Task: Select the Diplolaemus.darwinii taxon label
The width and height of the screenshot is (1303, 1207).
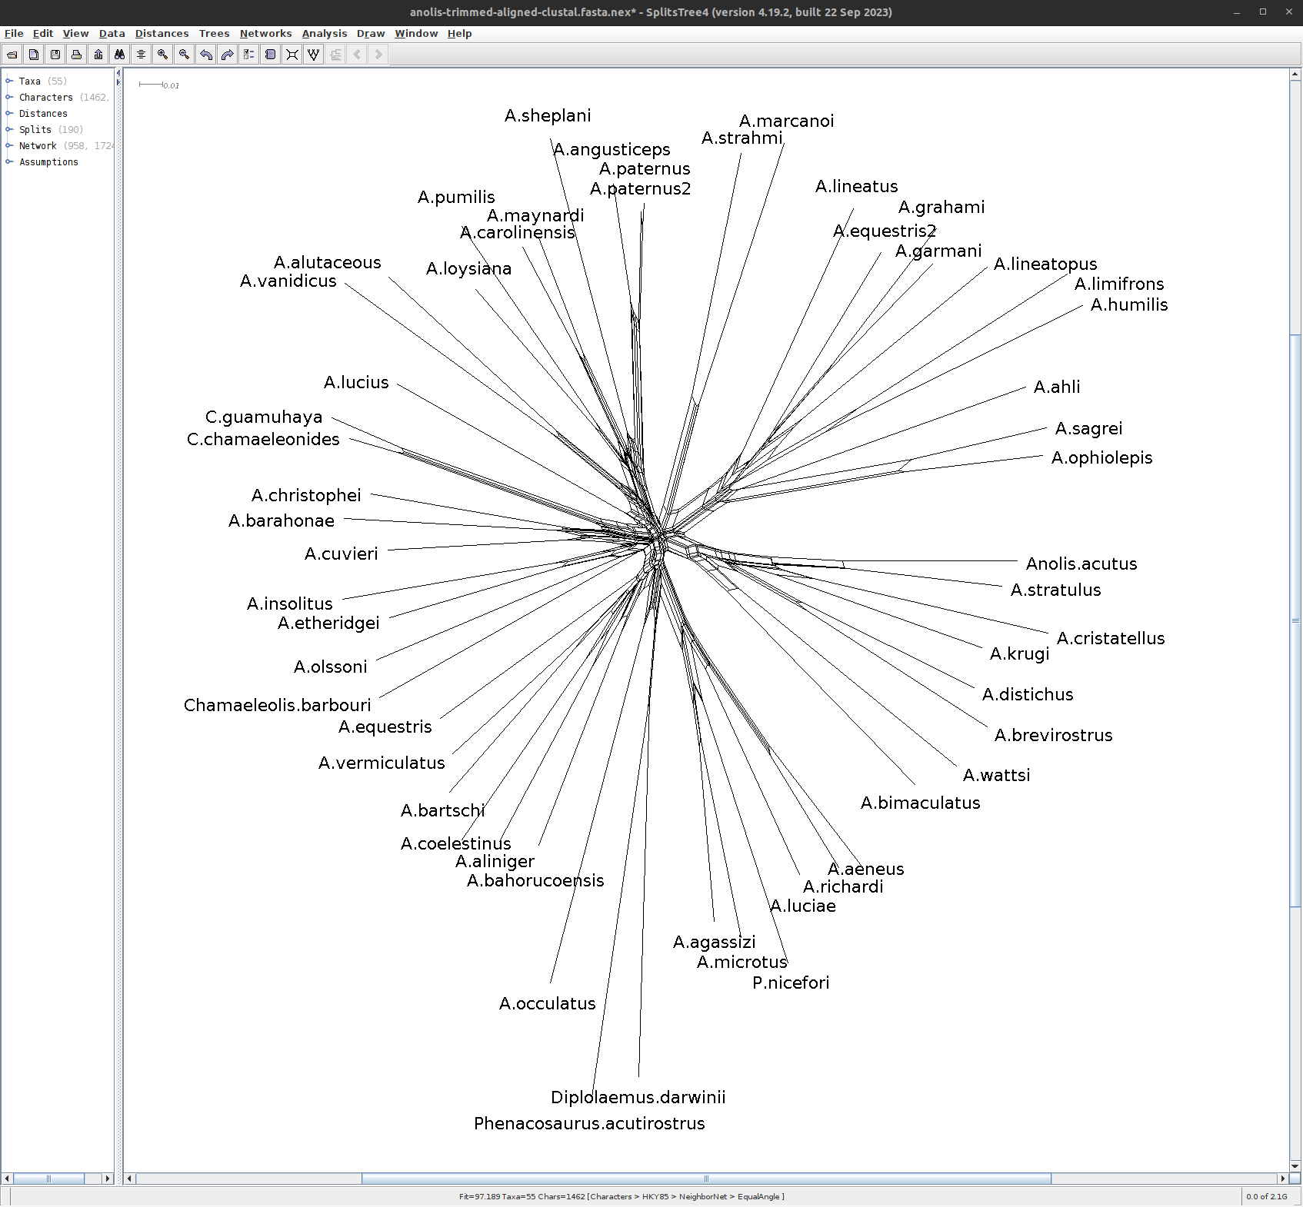Action: [638, 1097]
